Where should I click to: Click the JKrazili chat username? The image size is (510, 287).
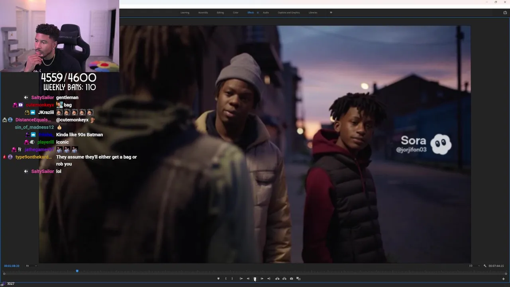(x=46, y=112)
